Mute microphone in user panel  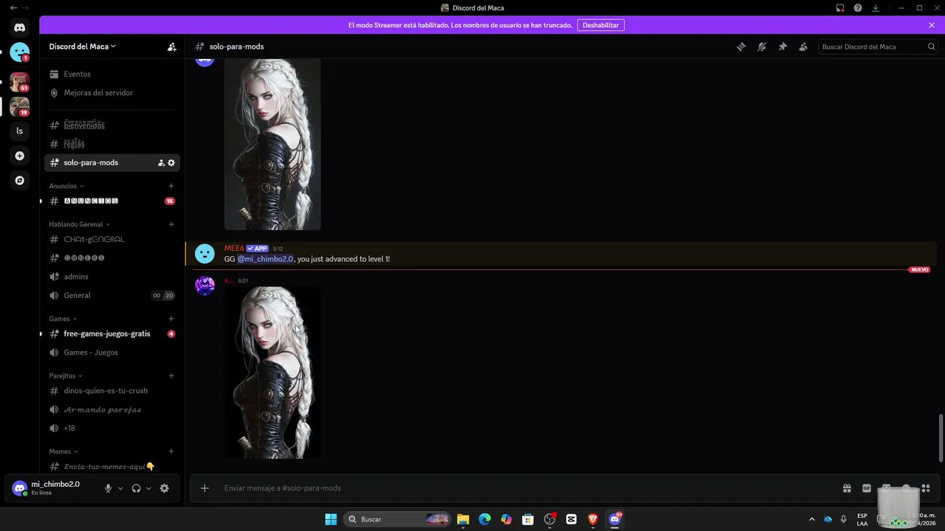coord(108,488)
